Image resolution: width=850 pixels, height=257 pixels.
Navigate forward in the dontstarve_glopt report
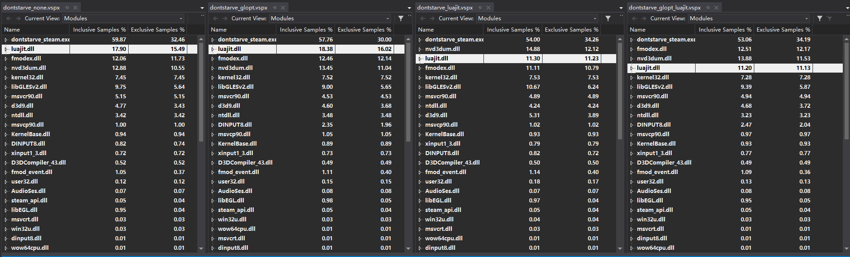[x=225, y=18]
